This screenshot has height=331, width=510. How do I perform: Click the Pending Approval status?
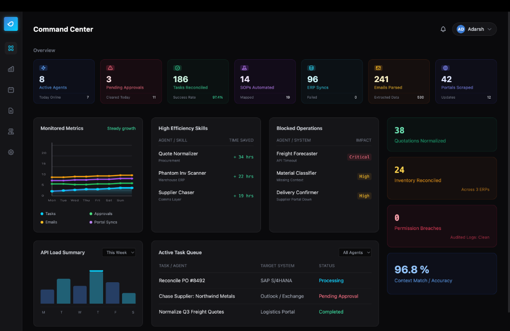click(338, 296)
